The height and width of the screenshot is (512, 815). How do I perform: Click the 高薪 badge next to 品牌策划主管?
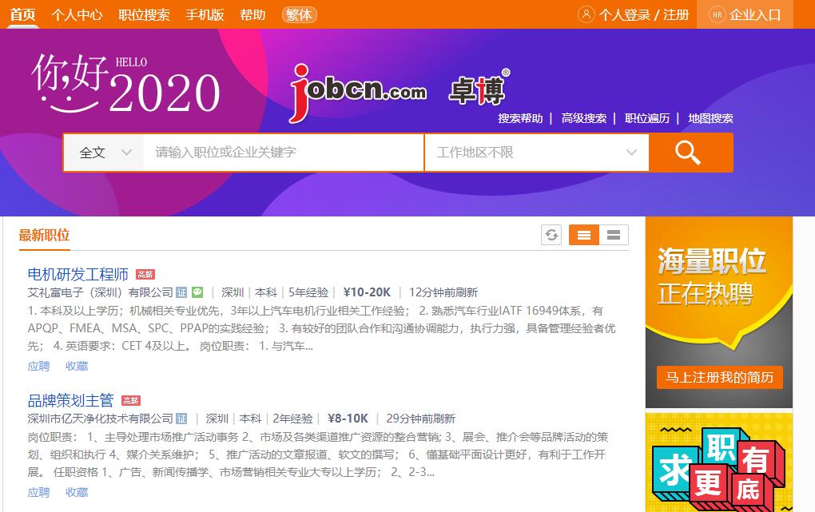pyautogui.click(x=131, y=400)
